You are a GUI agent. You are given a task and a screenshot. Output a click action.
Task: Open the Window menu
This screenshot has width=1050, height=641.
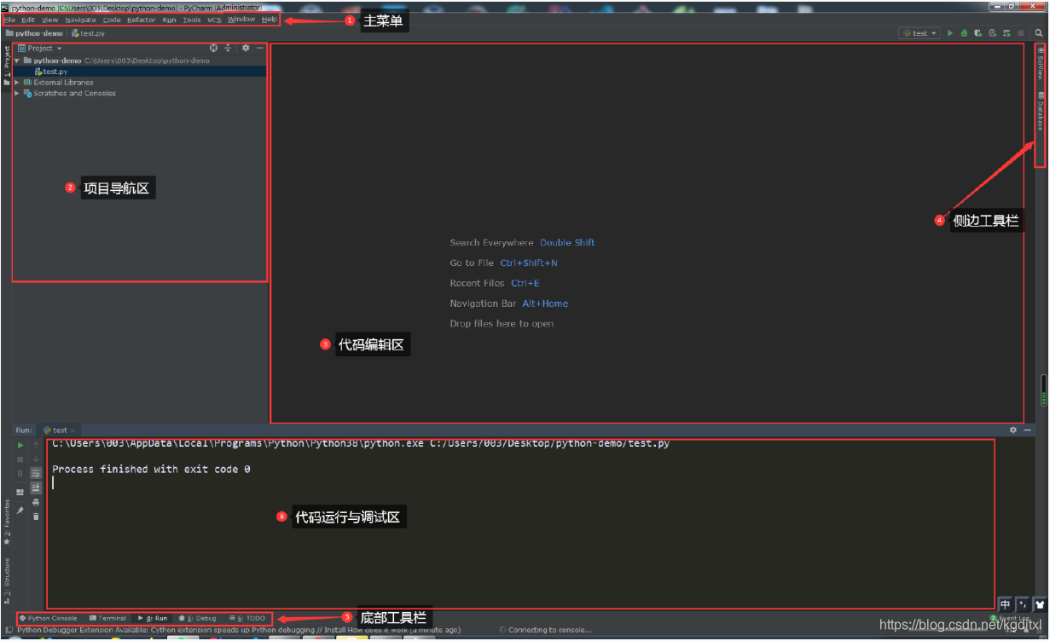(x=241, y=20)
